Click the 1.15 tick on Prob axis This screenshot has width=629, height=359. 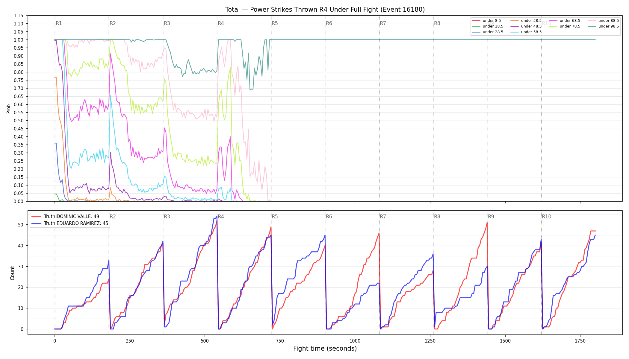click(x=19, y=16)
